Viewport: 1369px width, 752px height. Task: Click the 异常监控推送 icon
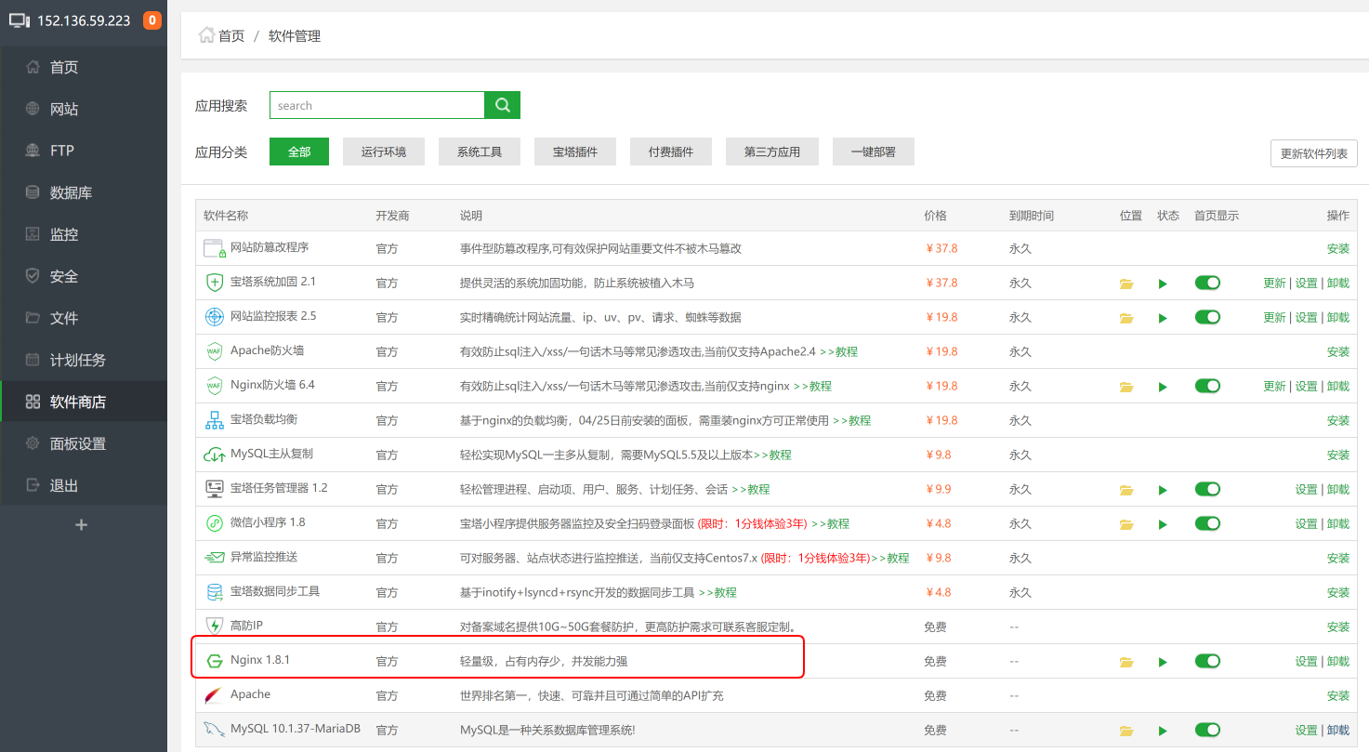click(x=215, y=558)
